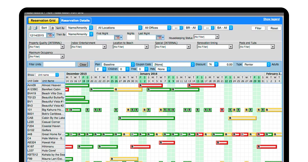Screen dimensions: 308x162
Task: Open the Sort By Name/Amenity dropdown
Action: (x=80, y=28)
